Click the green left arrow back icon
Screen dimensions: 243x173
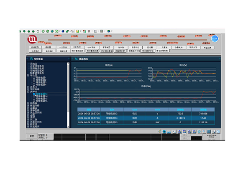pyautogui.click(x=29, y=31)
